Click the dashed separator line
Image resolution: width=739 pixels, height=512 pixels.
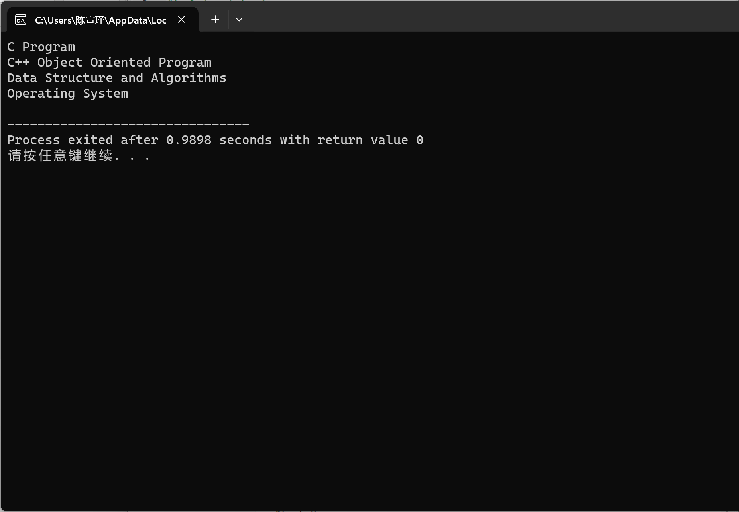(x=128, y=124)
